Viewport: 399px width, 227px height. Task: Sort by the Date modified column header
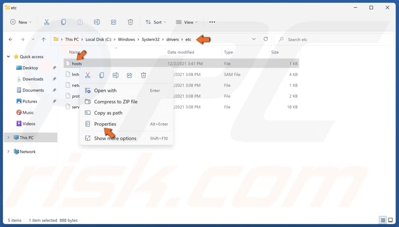tap(181, 52)
